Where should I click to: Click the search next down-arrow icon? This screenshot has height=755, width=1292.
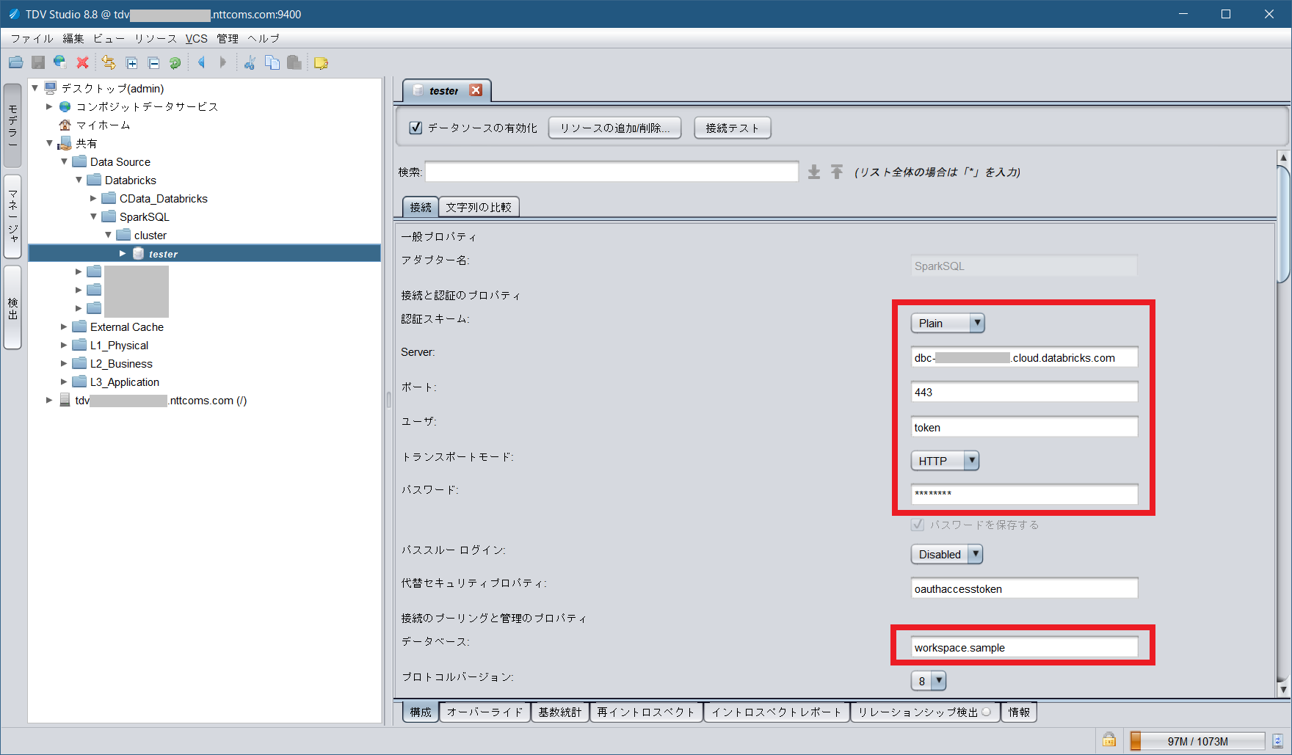point(814,172)
